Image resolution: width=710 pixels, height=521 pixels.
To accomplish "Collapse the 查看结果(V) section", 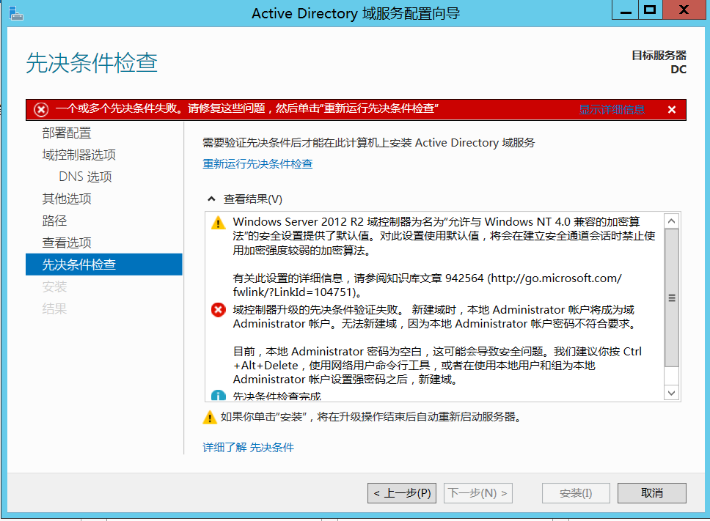I will [x=211, y=199].
